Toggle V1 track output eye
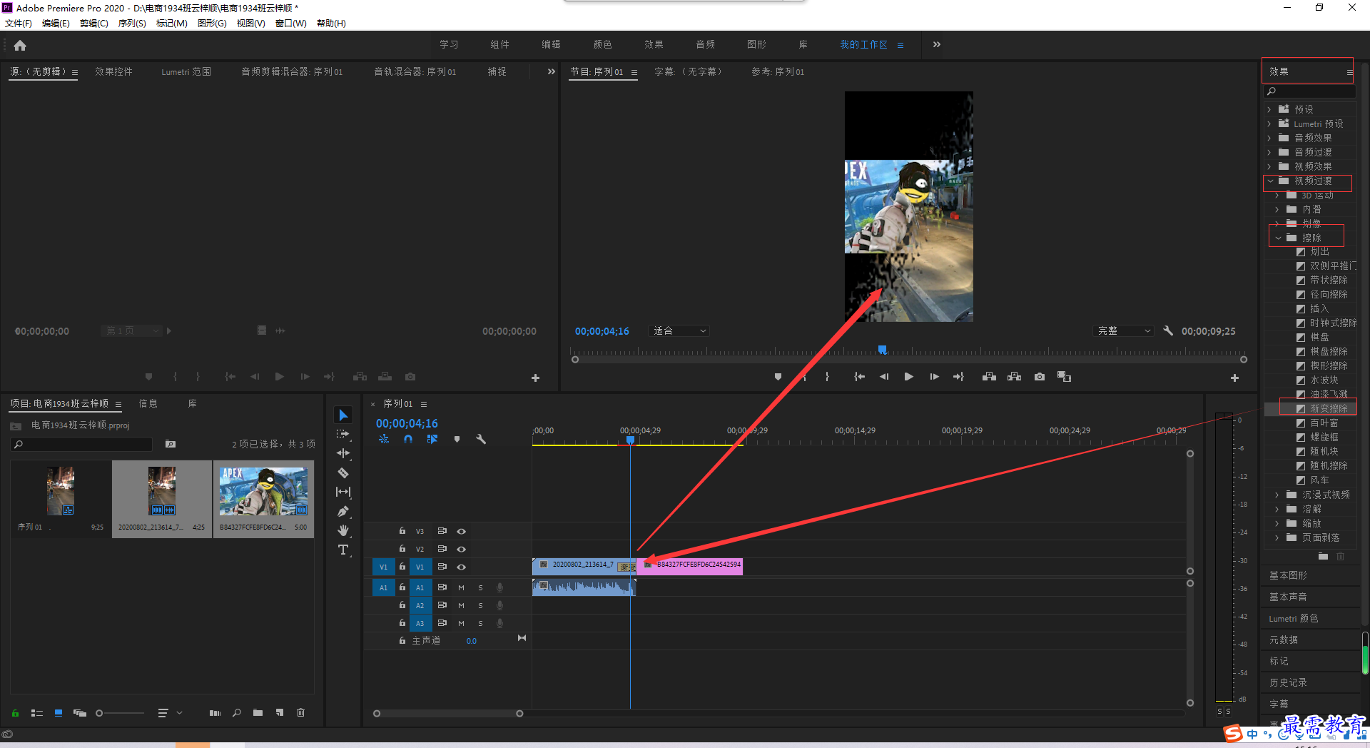 click(462, 567)
